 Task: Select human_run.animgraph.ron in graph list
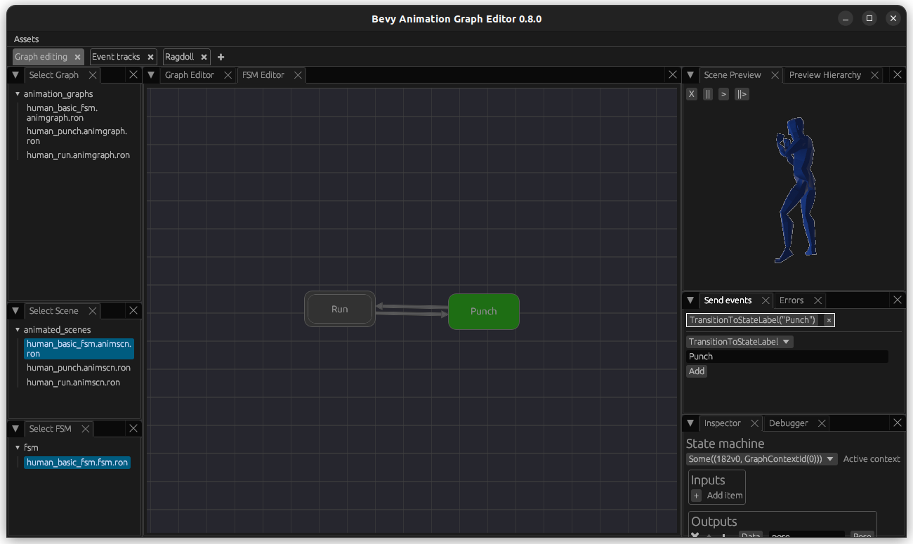pyautogui.click(x=78, y=155)
